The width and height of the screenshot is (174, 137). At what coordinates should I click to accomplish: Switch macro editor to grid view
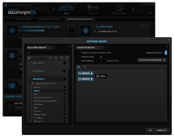click(x=85, y=67)
